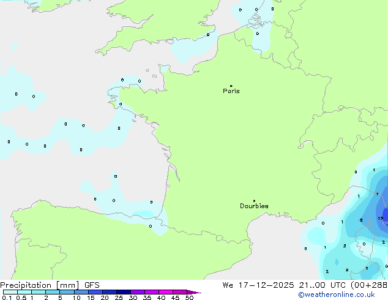Screen dimensions: 388x300
Task: Select the 1 mm legend color swatch
Action: pos(39,292)
